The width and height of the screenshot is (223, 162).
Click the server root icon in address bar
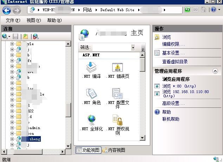pyautogui.click(x=32, y=10)
